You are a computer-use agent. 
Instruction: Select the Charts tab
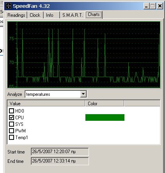tap(94, 14)
